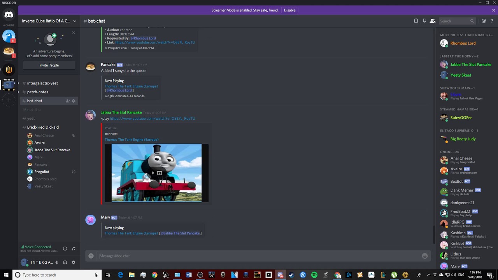
Task: Open Thomas The Tank Engine embed title link
Action: tap(132, 140)
